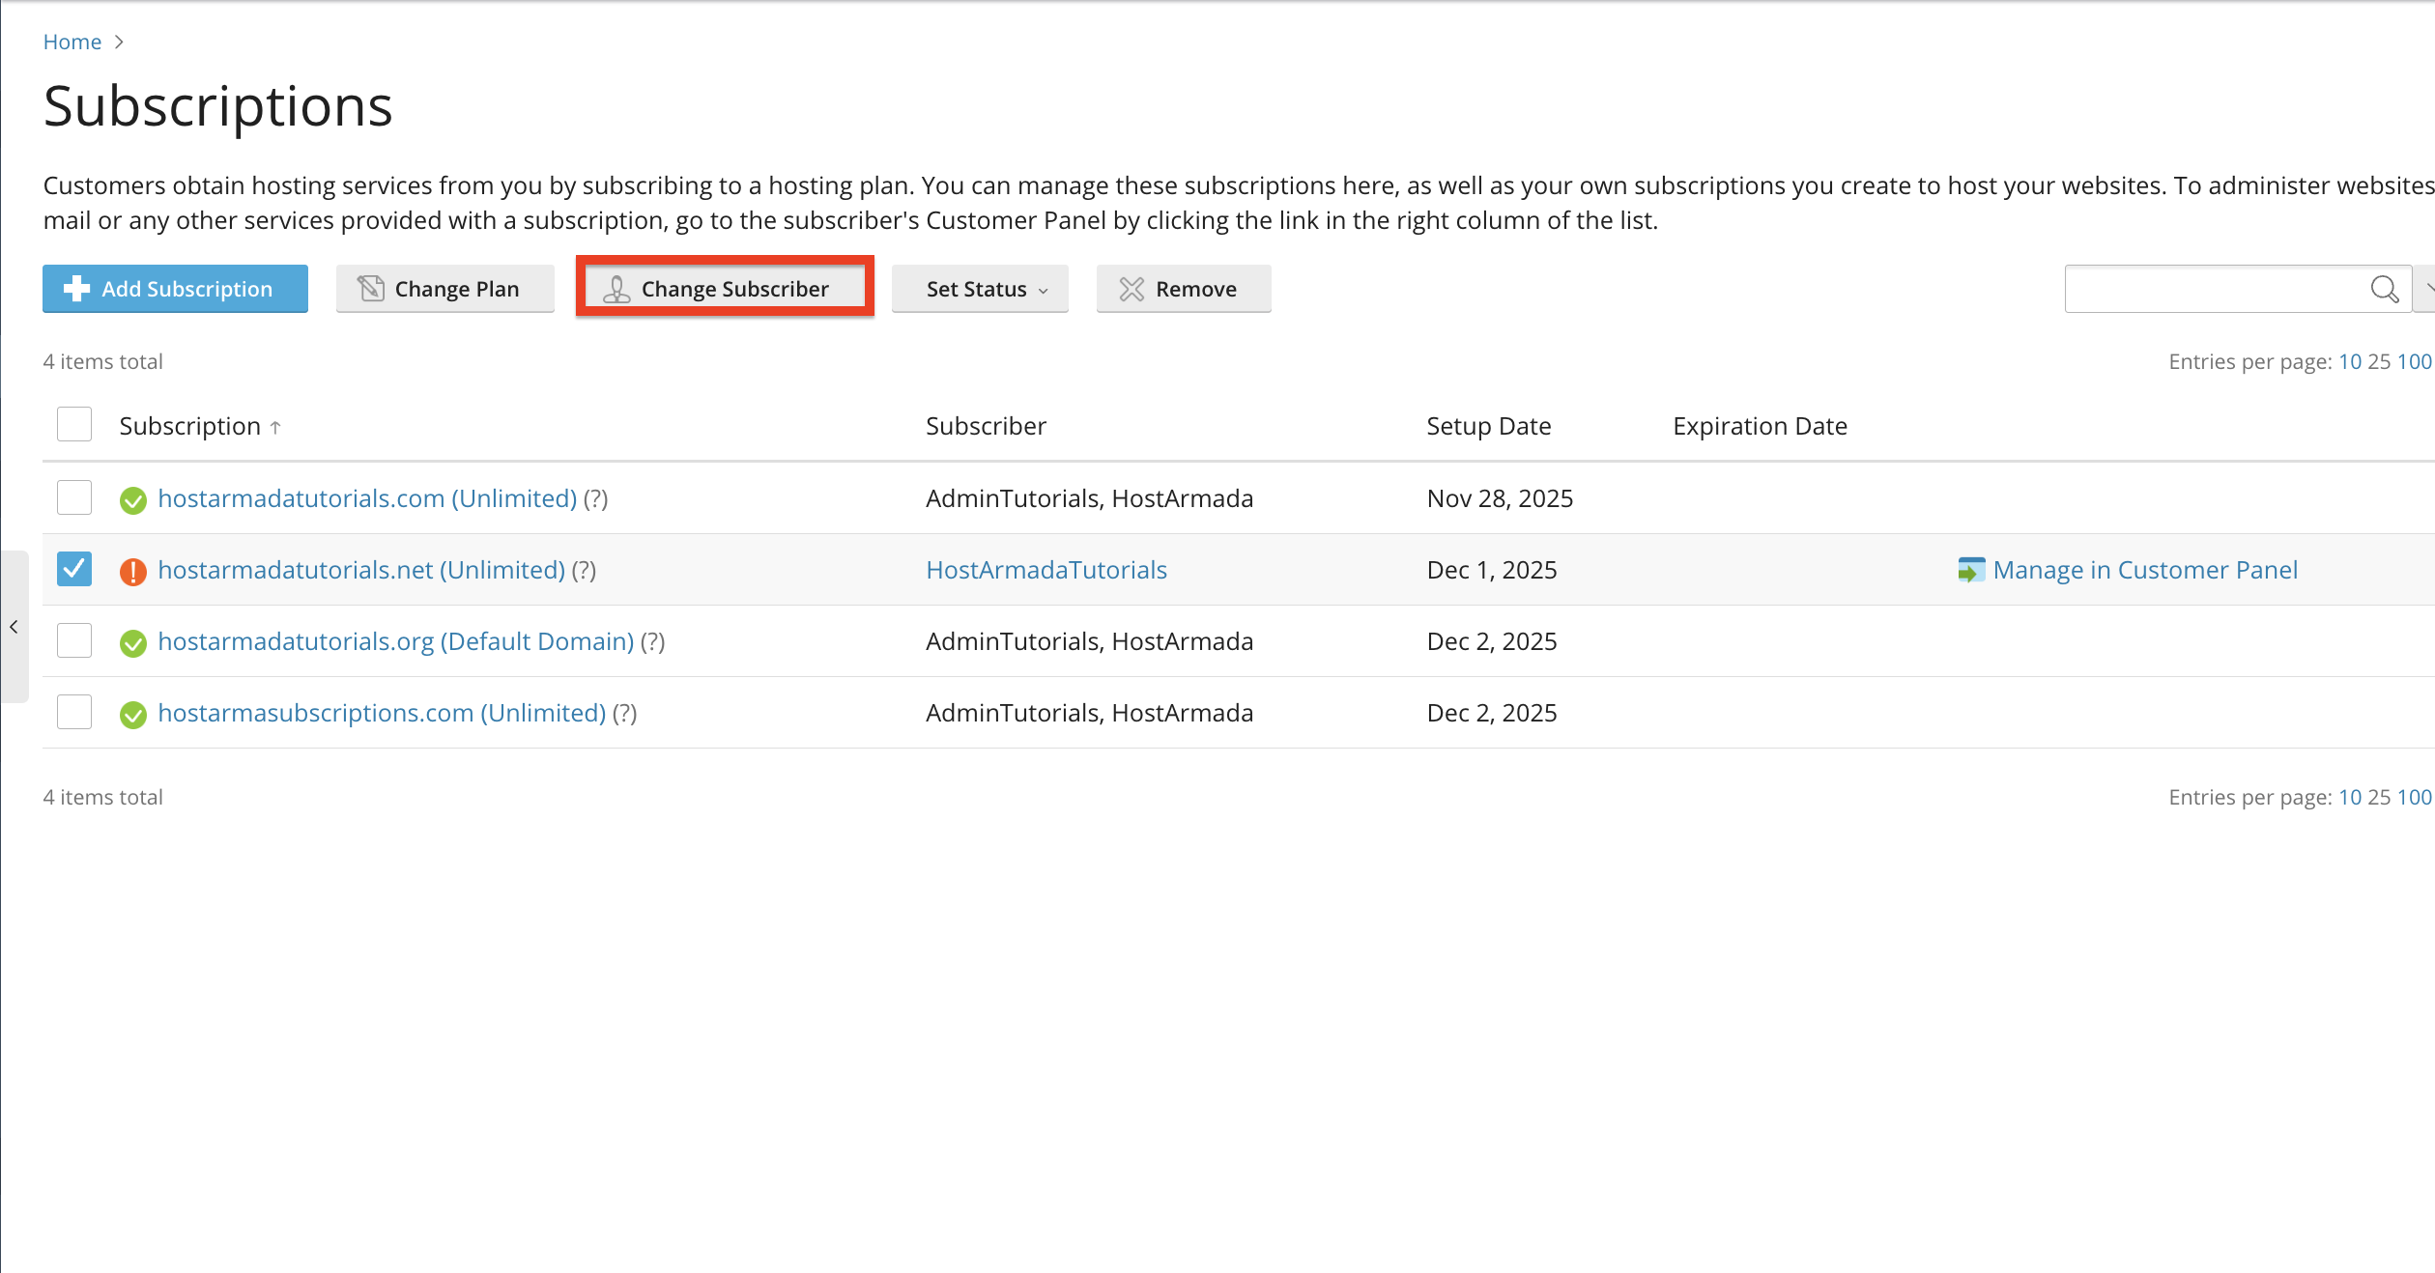Click green status icon for hostarmadatutorials.com

tap(133, 499)
